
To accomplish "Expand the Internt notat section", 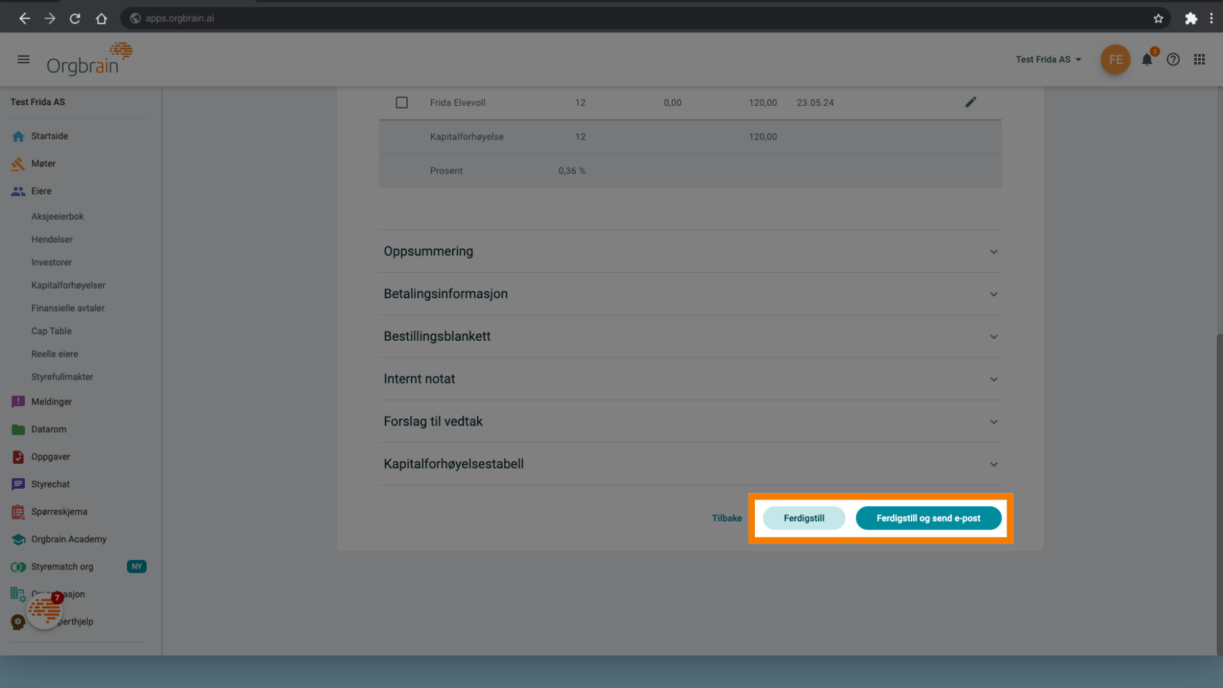I will click(x=690, y=379).
